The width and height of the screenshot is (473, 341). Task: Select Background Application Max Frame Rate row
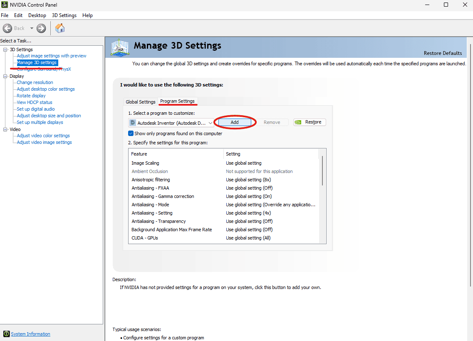[x=223, y=230]
